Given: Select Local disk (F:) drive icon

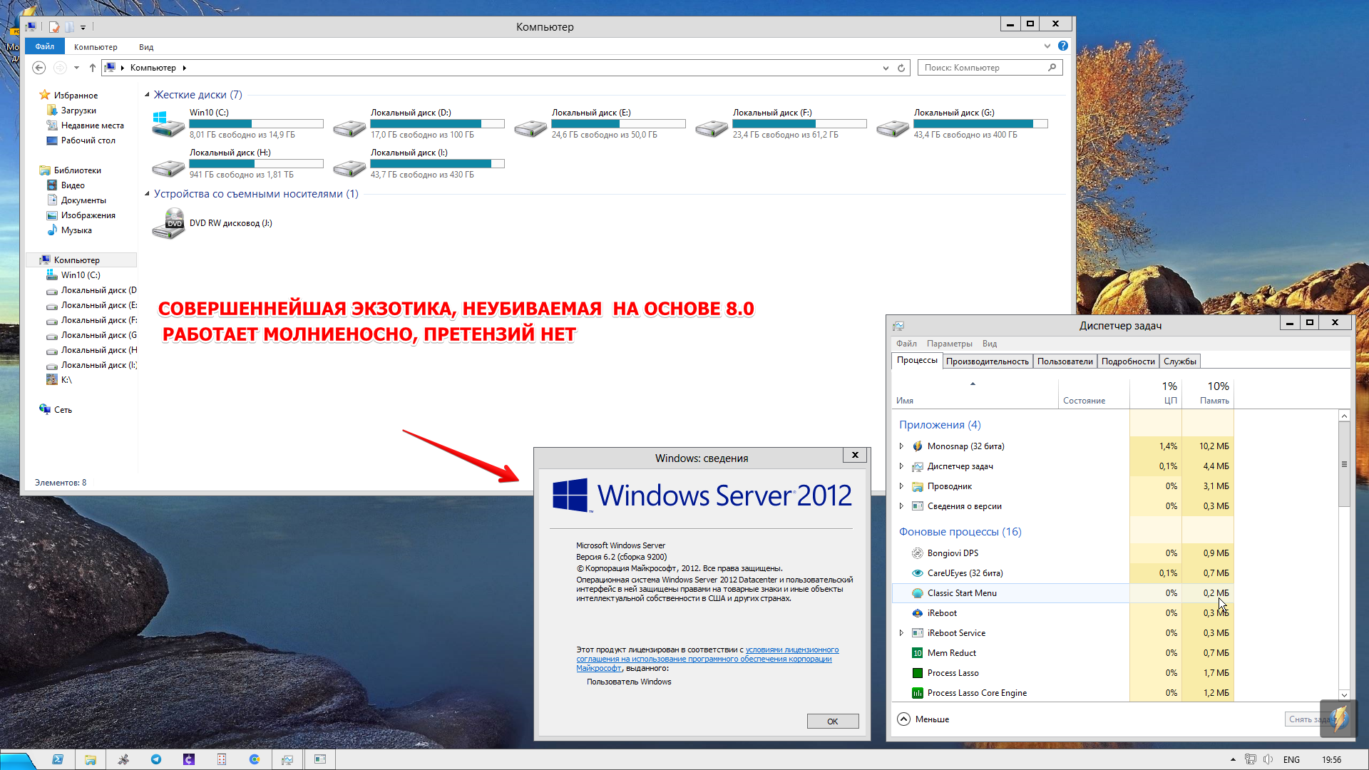Looking at the screenshot, I should [712, 128].
